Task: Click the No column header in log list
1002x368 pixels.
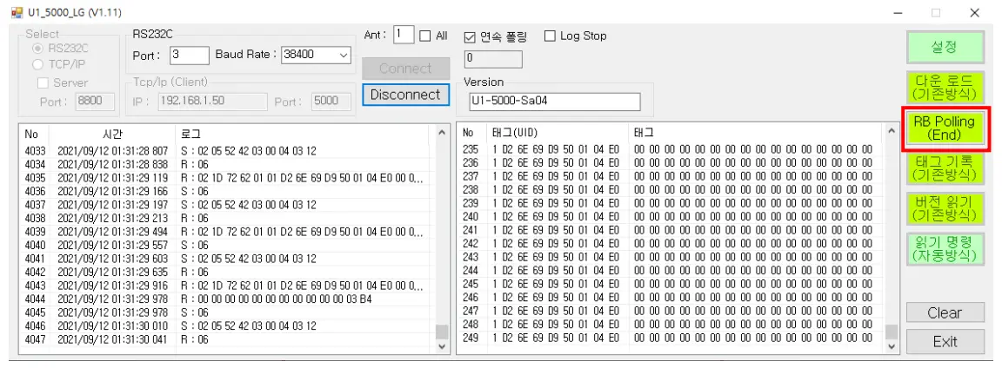Action: tap(35, 134)
